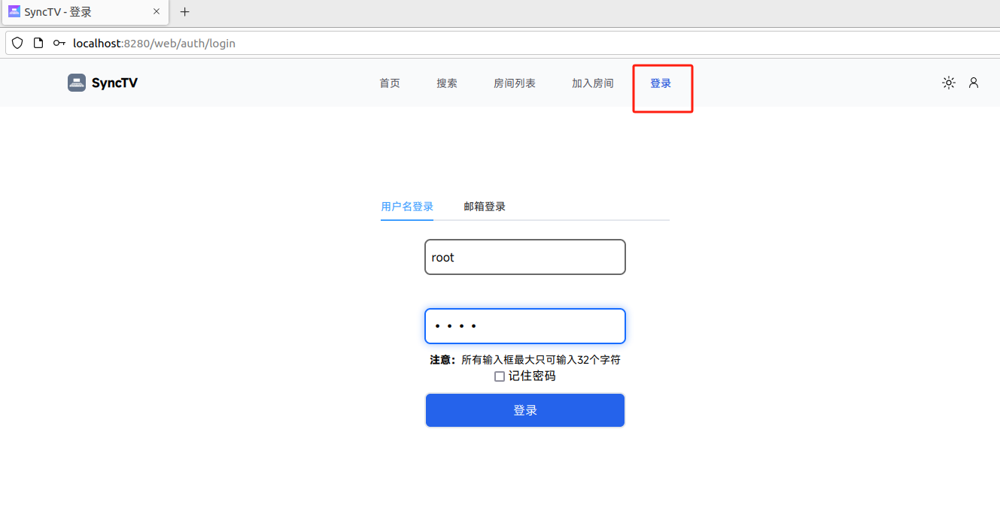Select the SyncTV - 登录 browser tab
This screenshot has width=1000, height=526.
point(85,12)
